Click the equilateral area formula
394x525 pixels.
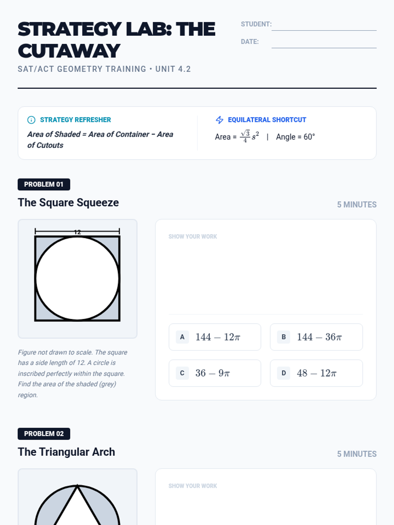tap(237, 136)
